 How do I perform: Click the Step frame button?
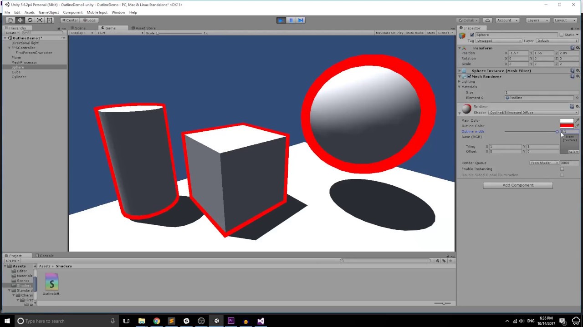(301, 20)
